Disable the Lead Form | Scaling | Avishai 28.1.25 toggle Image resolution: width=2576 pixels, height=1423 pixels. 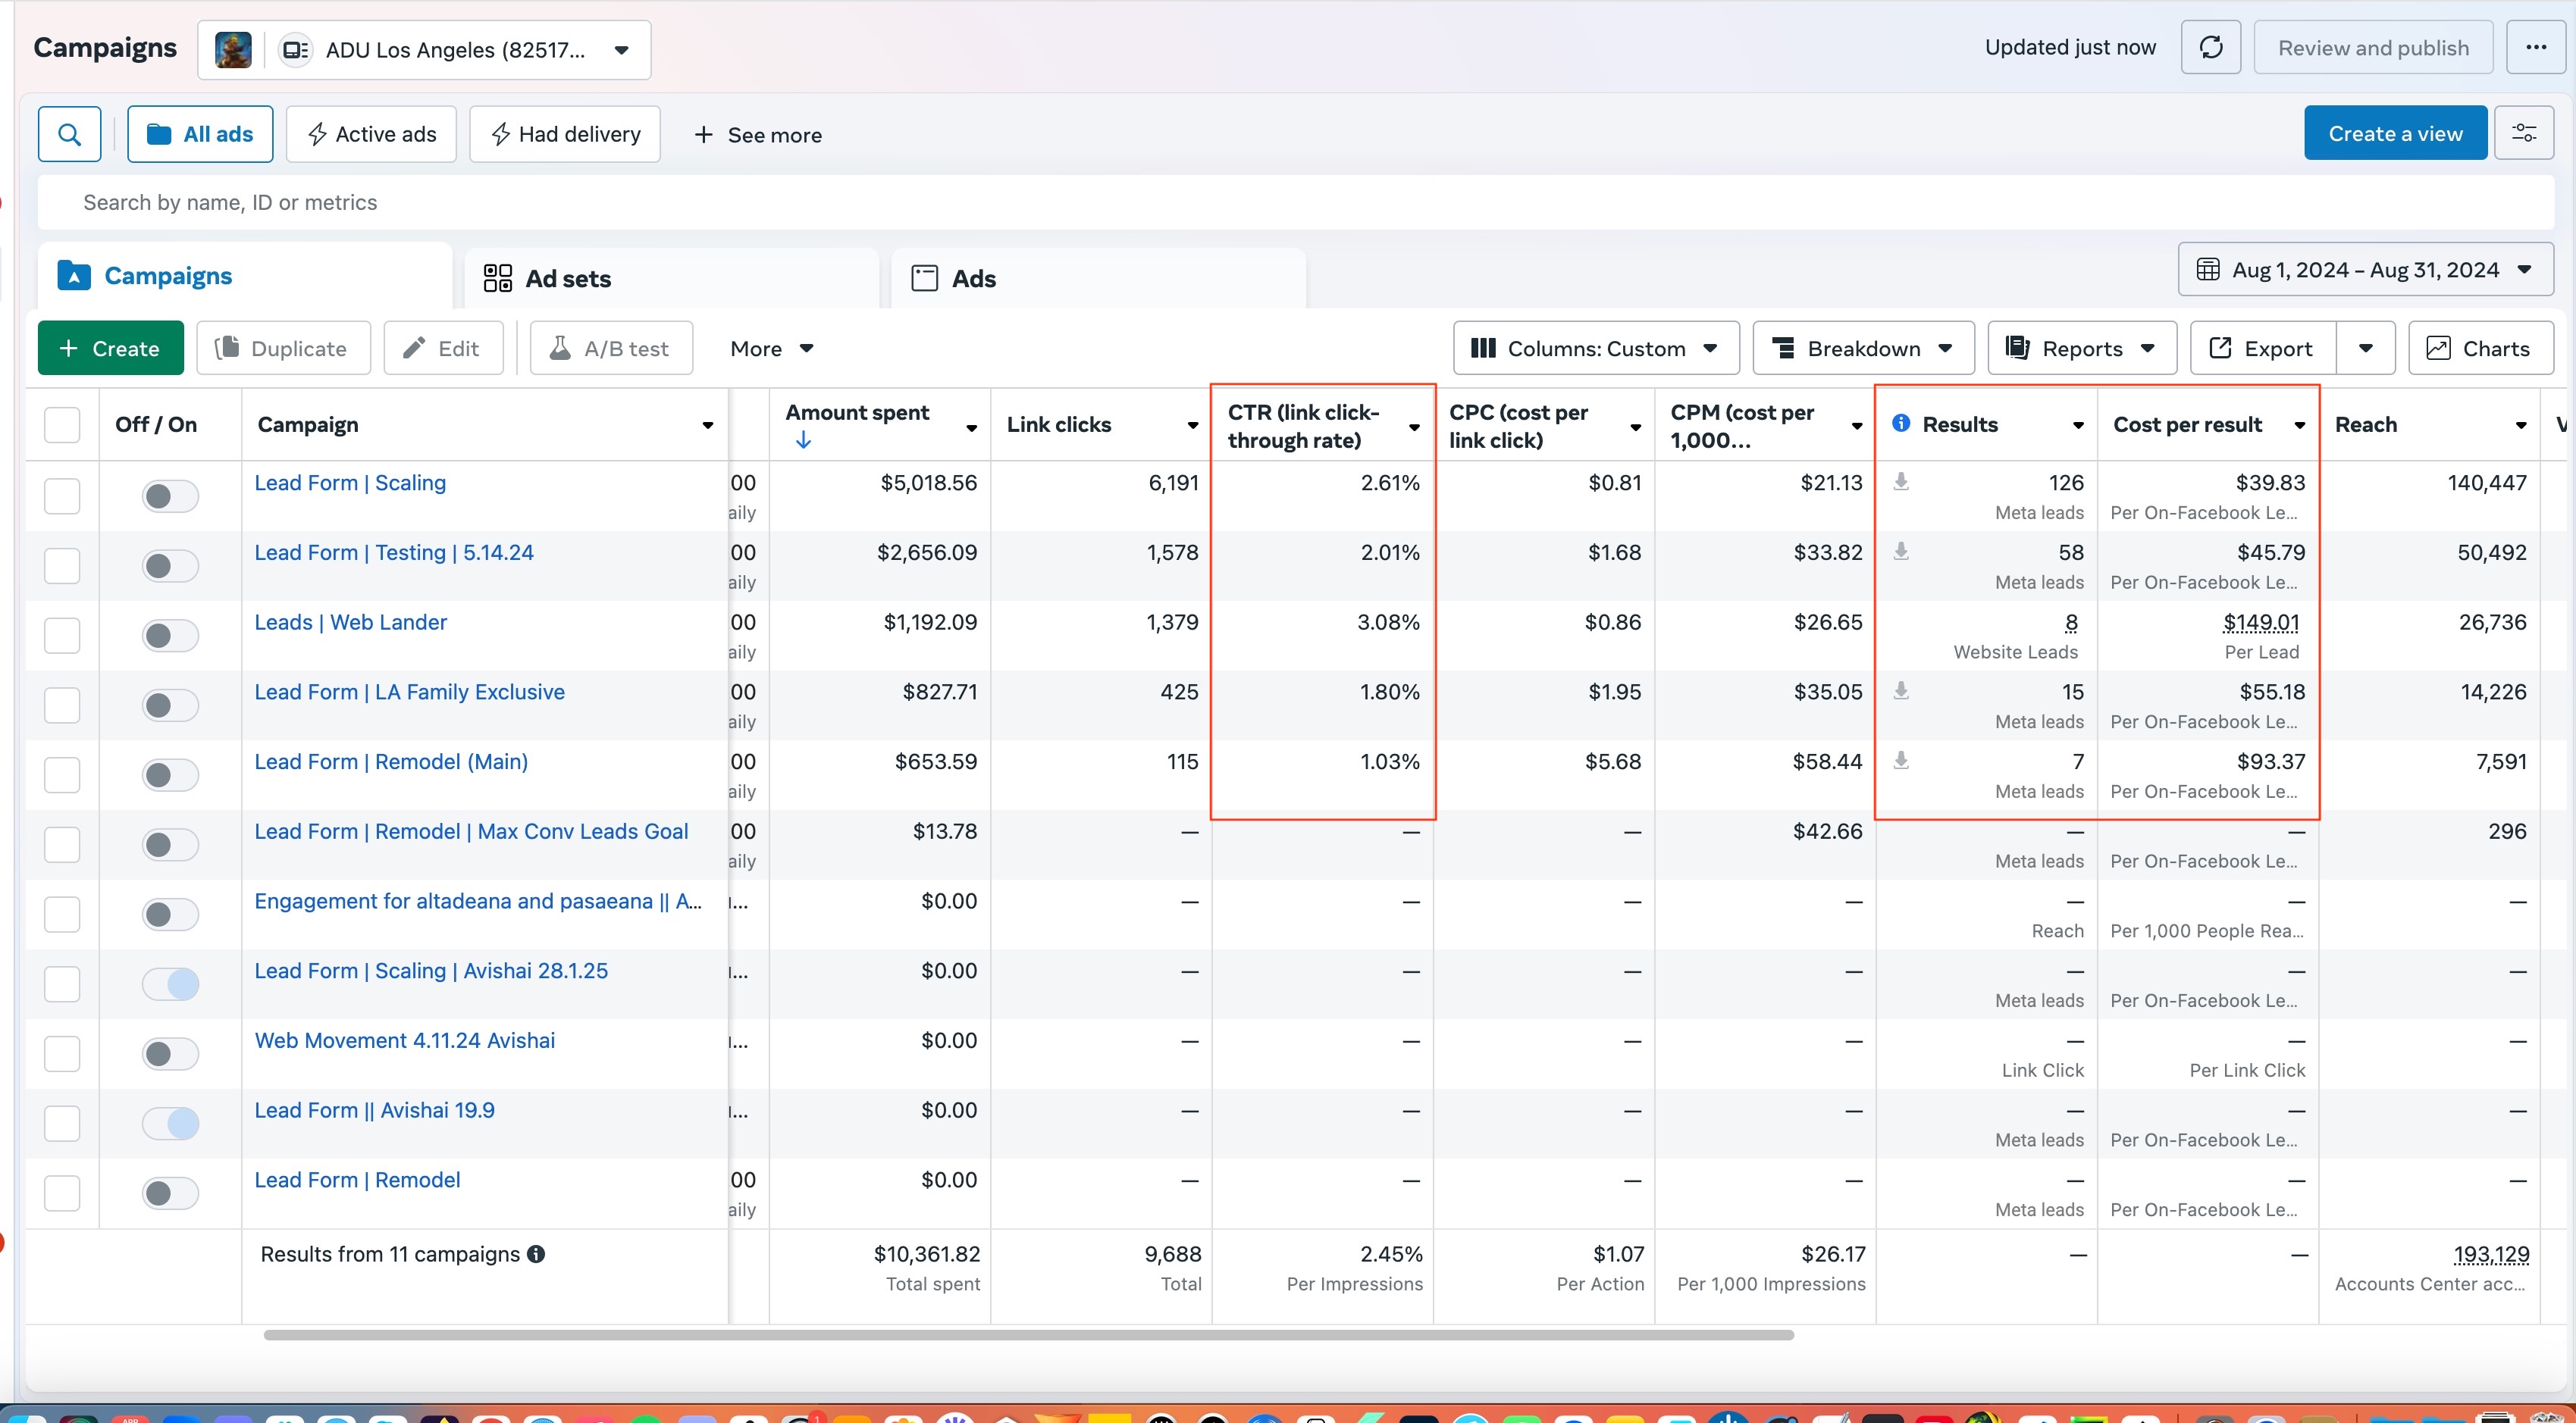pos(169,984)
